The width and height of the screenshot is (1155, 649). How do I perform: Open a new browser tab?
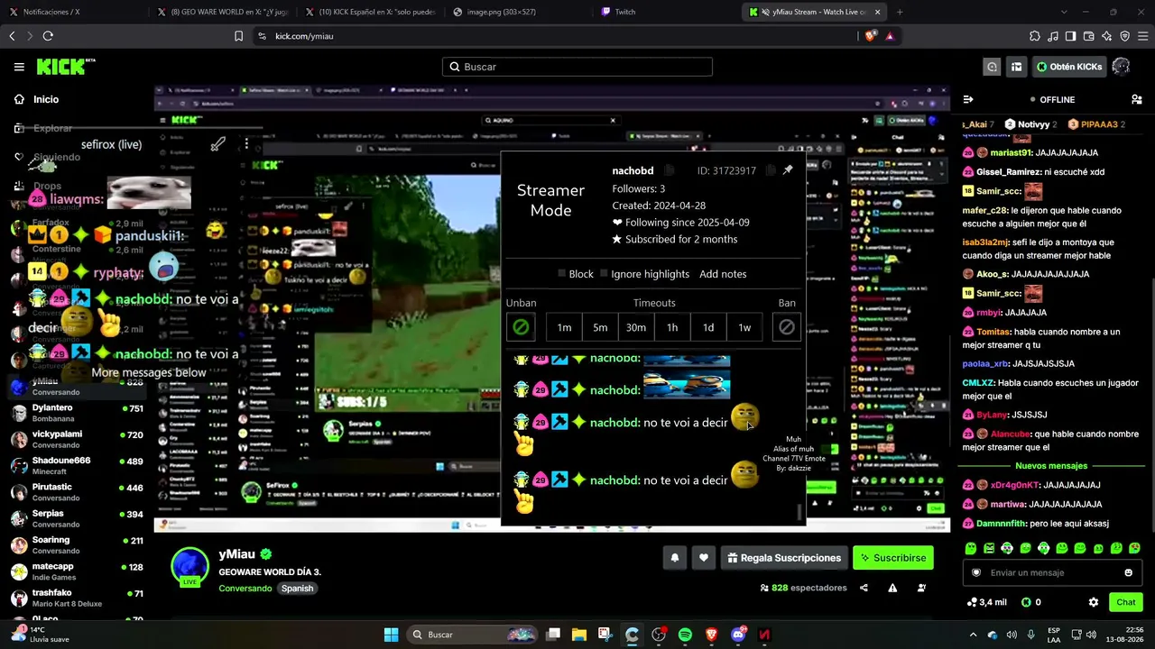pos(900,12)
